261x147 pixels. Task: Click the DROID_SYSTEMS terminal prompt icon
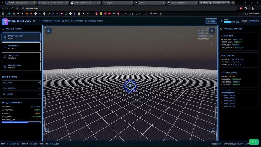[3, 29]
